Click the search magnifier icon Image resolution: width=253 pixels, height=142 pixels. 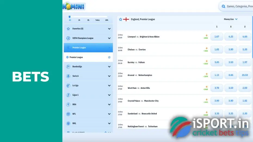coord(223,6)
